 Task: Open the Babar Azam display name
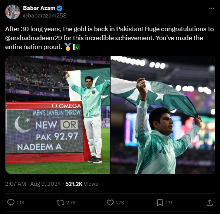pos(39,8)
